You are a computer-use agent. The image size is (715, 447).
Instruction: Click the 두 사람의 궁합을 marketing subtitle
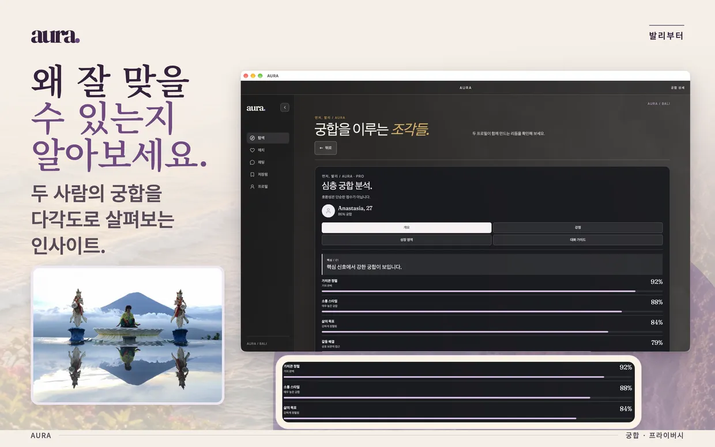click(x=97, y=194)
